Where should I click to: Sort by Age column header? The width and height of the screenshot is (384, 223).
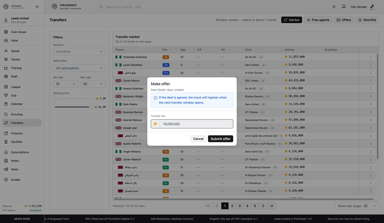(183, 49)
